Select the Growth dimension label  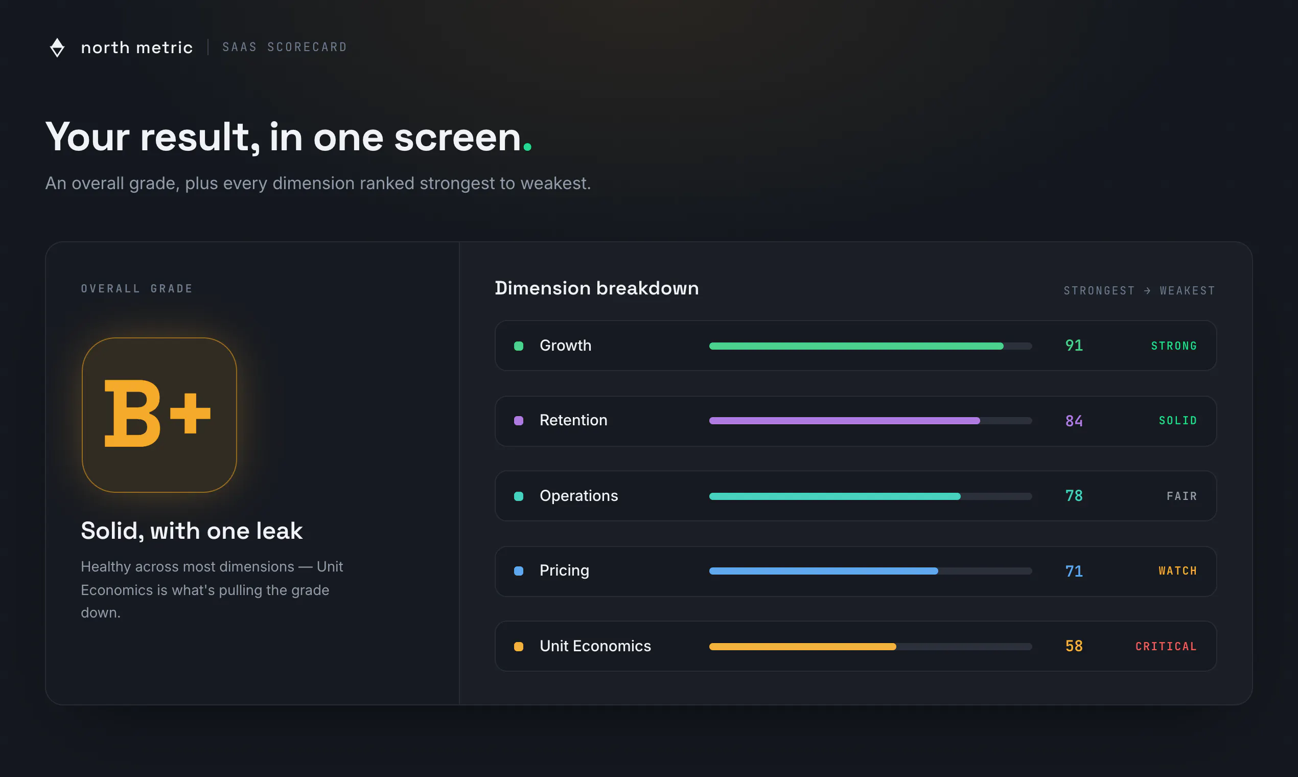[566, 346]
